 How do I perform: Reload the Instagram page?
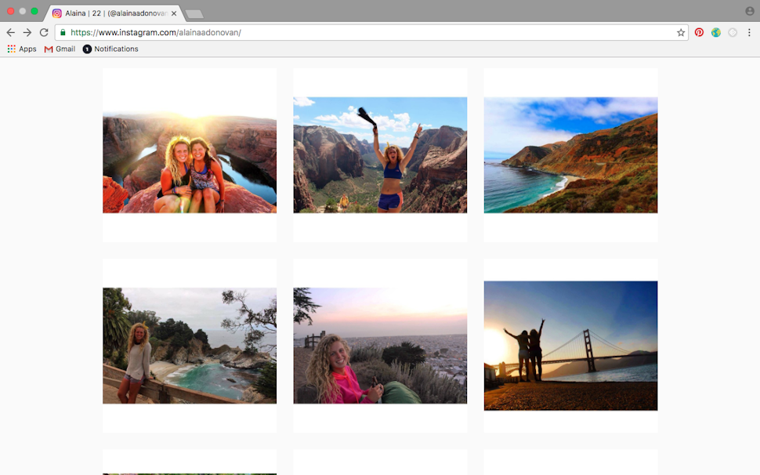tap(44, 32)
